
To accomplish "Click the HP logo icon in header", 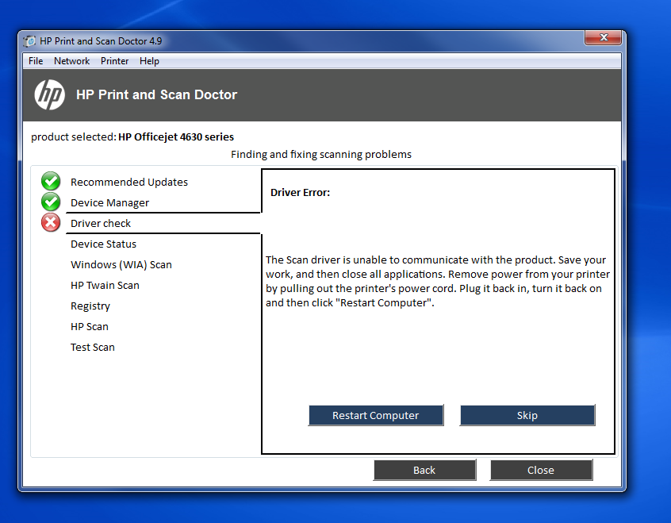I will (50, 94).
